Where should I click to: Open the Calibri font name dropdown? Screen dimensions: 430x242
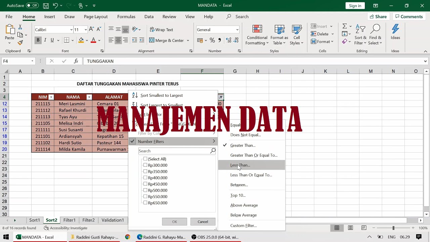(x=71, y=30)
